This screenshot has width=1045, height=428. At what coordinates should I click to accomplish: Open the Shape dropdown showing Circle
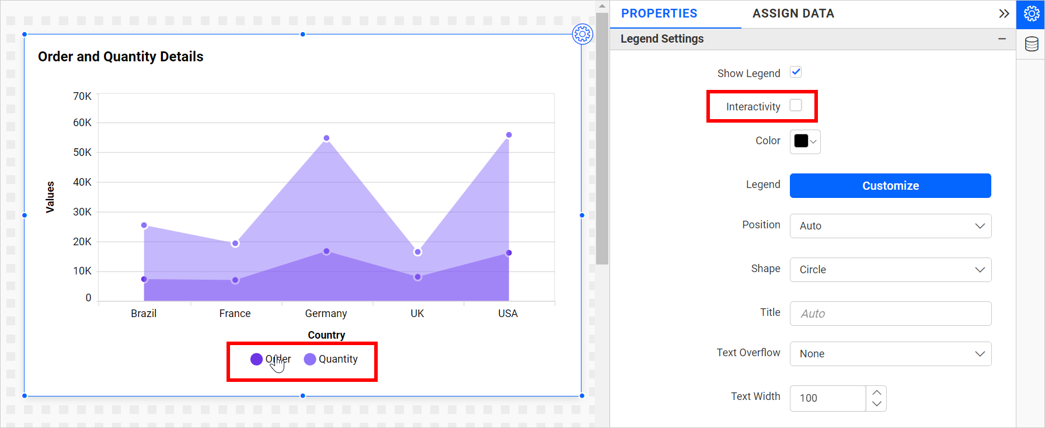tap(890, 270)
